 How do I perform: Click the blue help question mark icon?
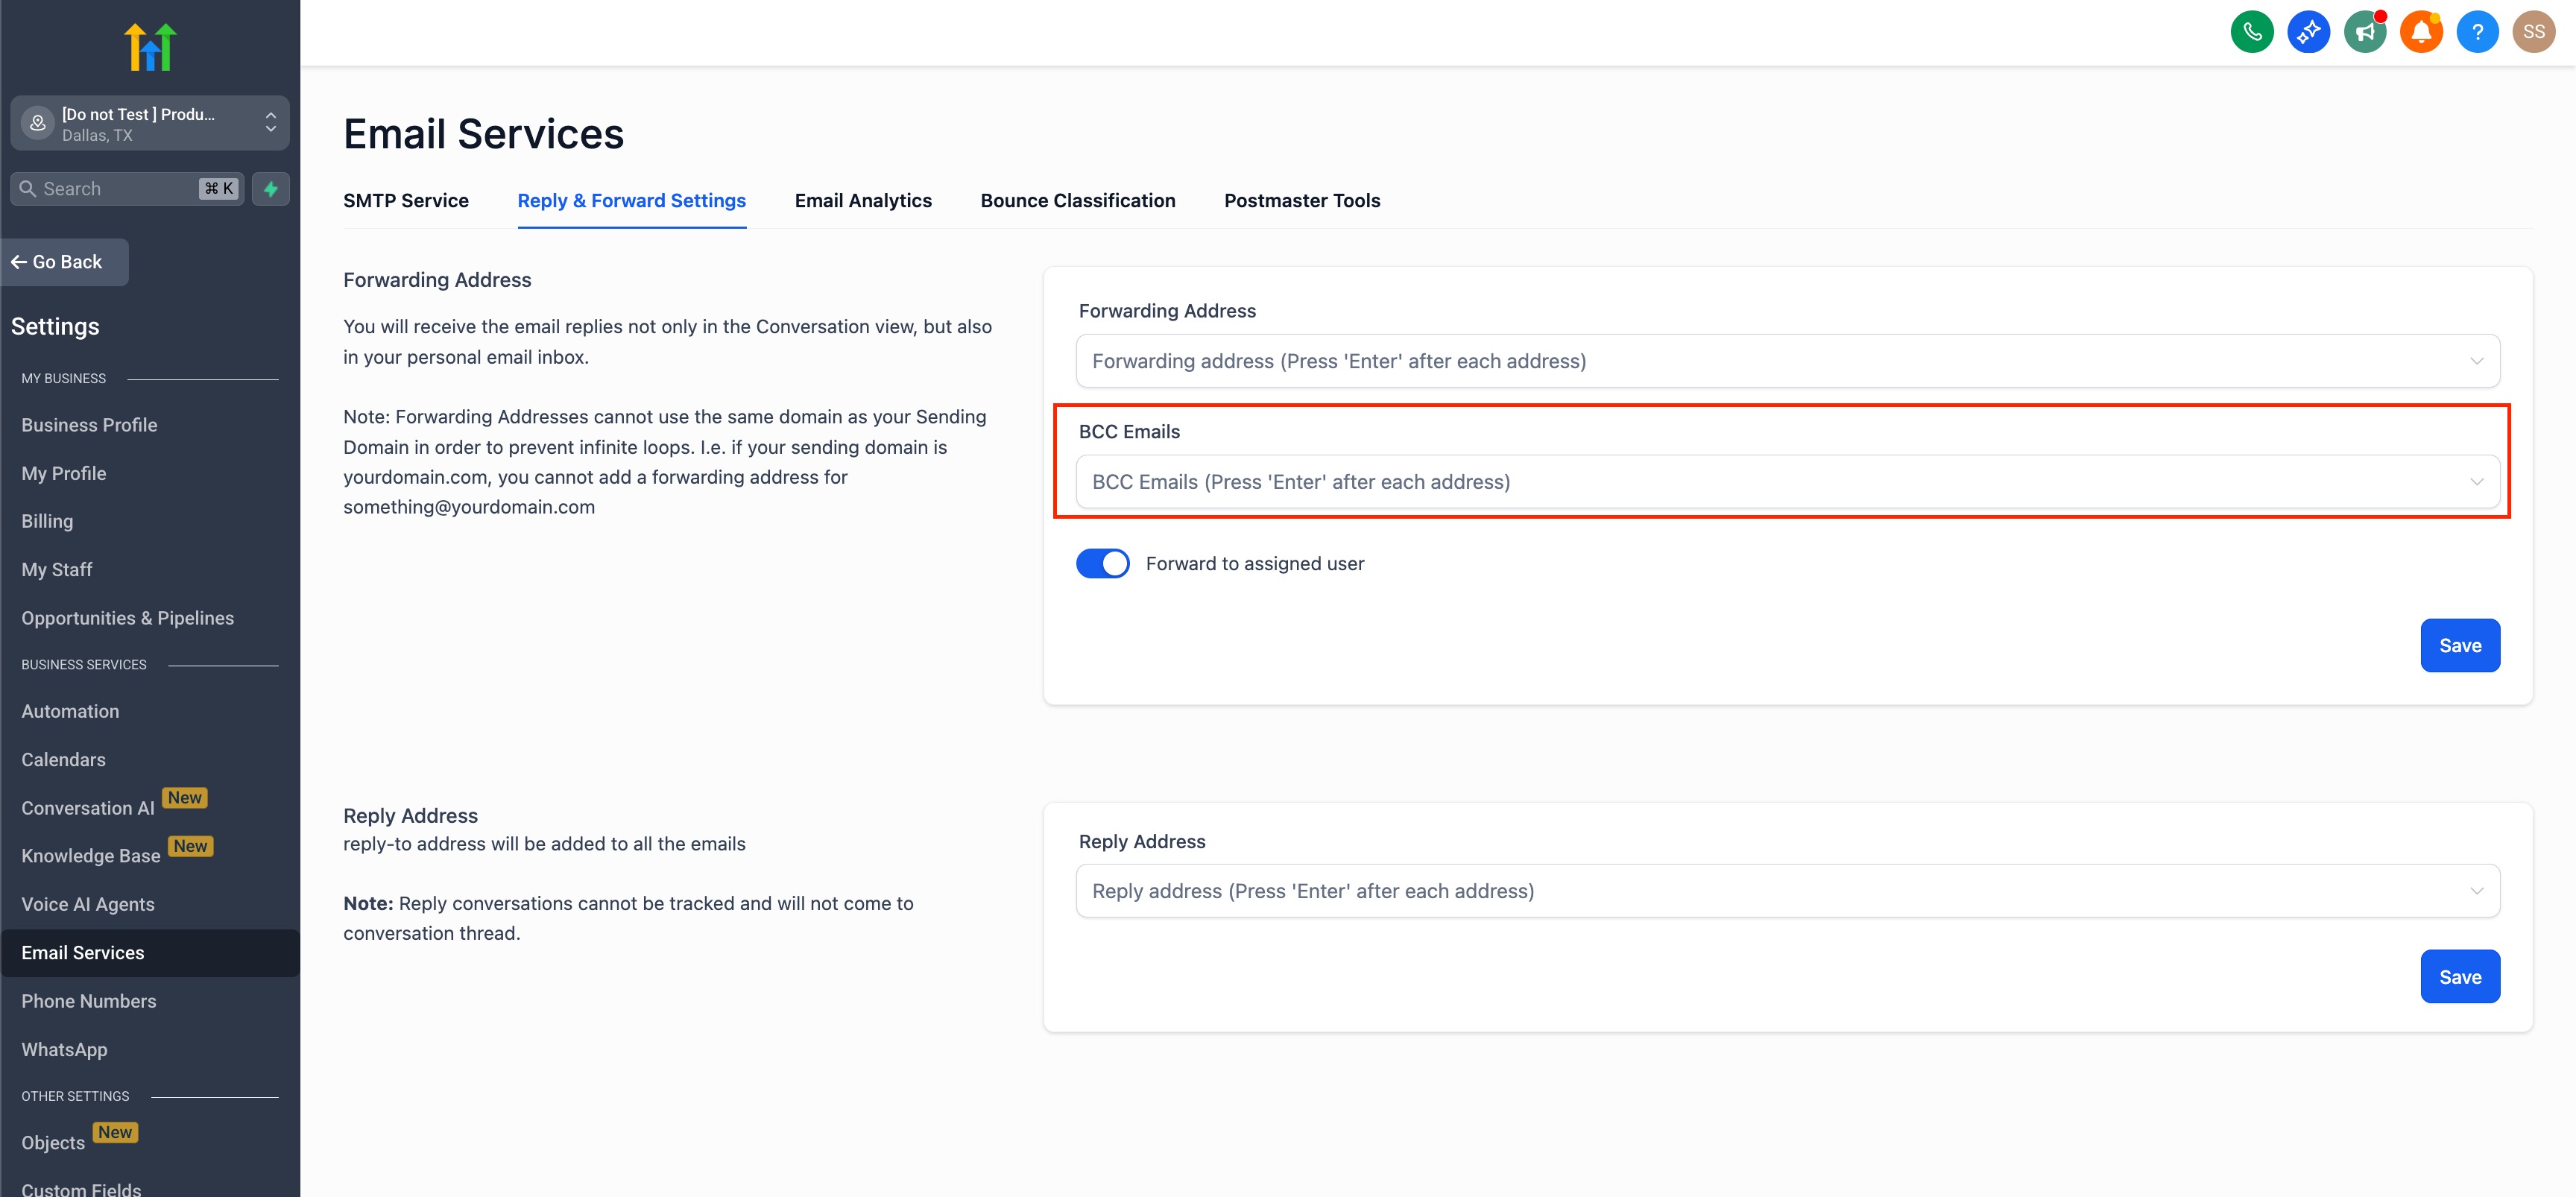(2477, 32)
